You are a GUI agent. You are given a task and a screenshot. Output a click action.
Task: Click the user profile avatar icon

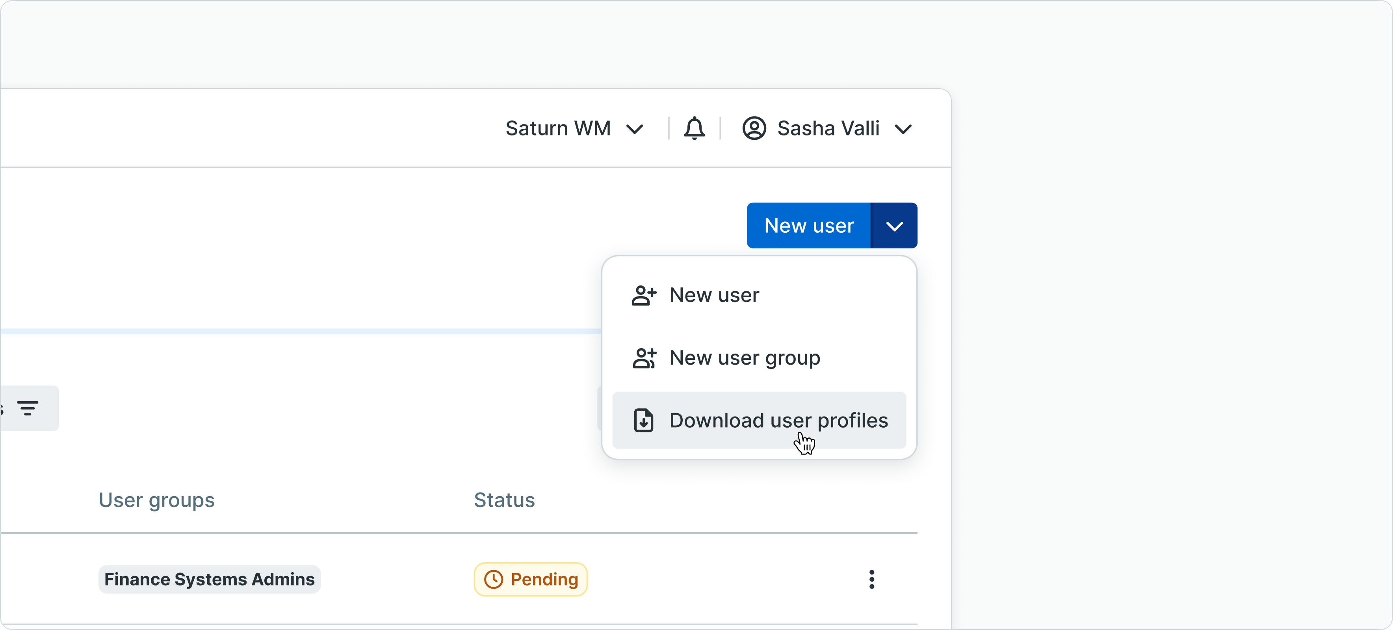(x=754, y=129)
